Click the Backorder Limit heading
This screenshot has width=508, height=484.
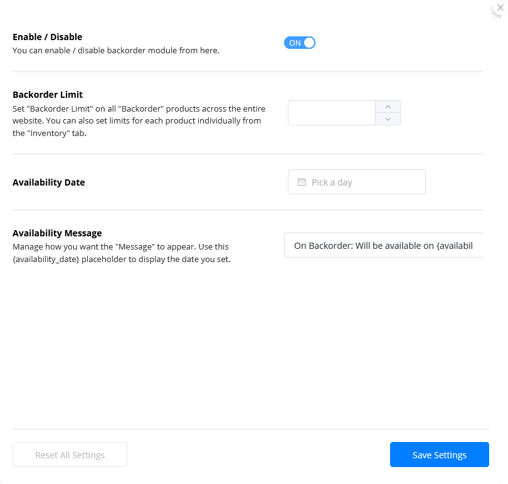[x=48, y=94]
